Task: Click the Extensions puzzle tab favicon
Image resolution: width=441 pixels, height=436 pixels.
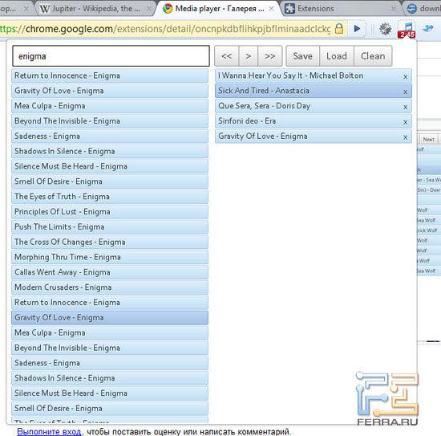Action: click(289, 9)
